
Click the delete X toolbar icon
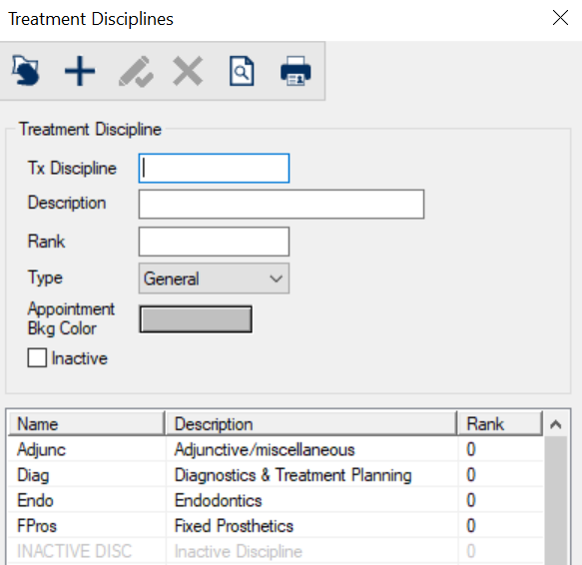click(x=188, y=71)
